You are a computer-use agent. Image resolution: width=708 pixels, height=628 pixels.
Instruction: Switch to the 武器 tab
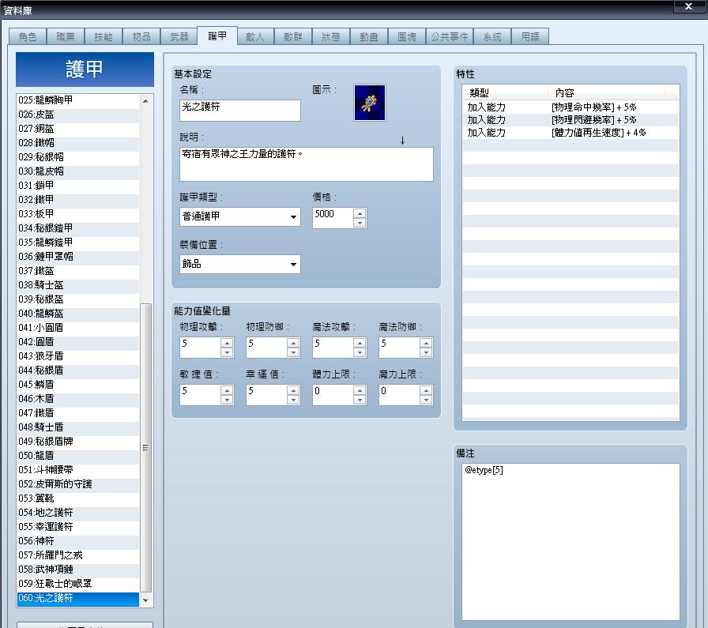click(x=179, y=36)
